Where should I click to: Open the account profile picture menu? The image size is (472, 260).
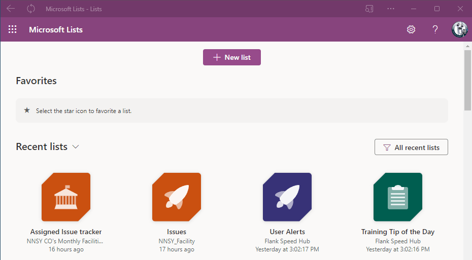(x=460, y=29)
